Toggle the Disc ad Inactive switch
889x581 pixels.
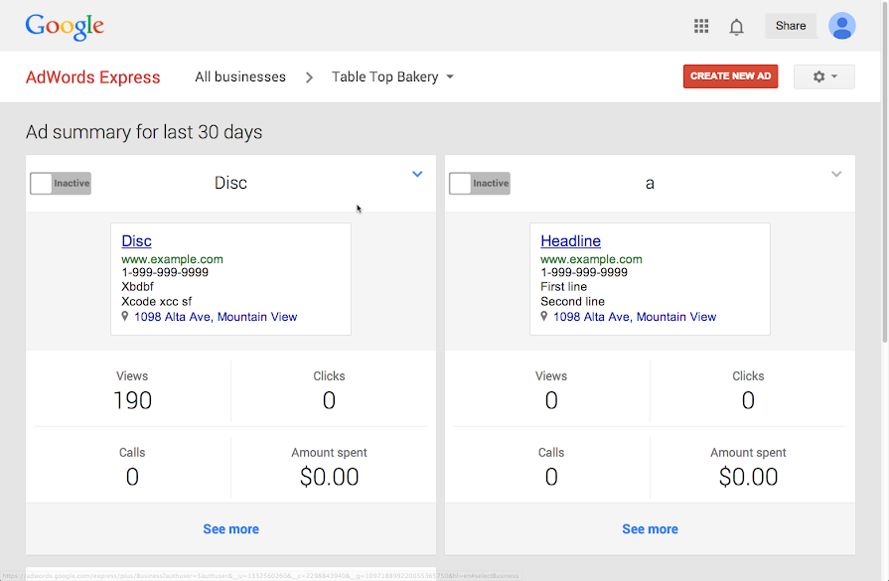[61, 184]
